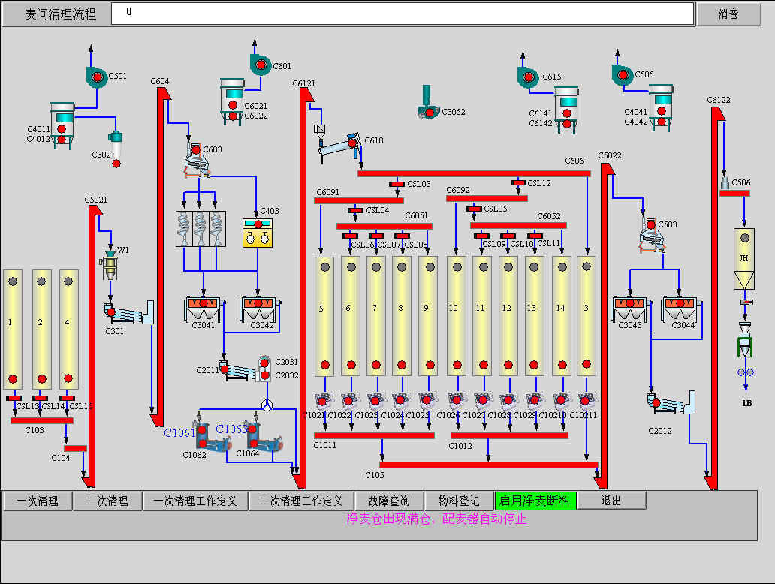775x584 pixels.
Task: Toggle the CSL13 slide gate
Action: (x=14, y=399)
